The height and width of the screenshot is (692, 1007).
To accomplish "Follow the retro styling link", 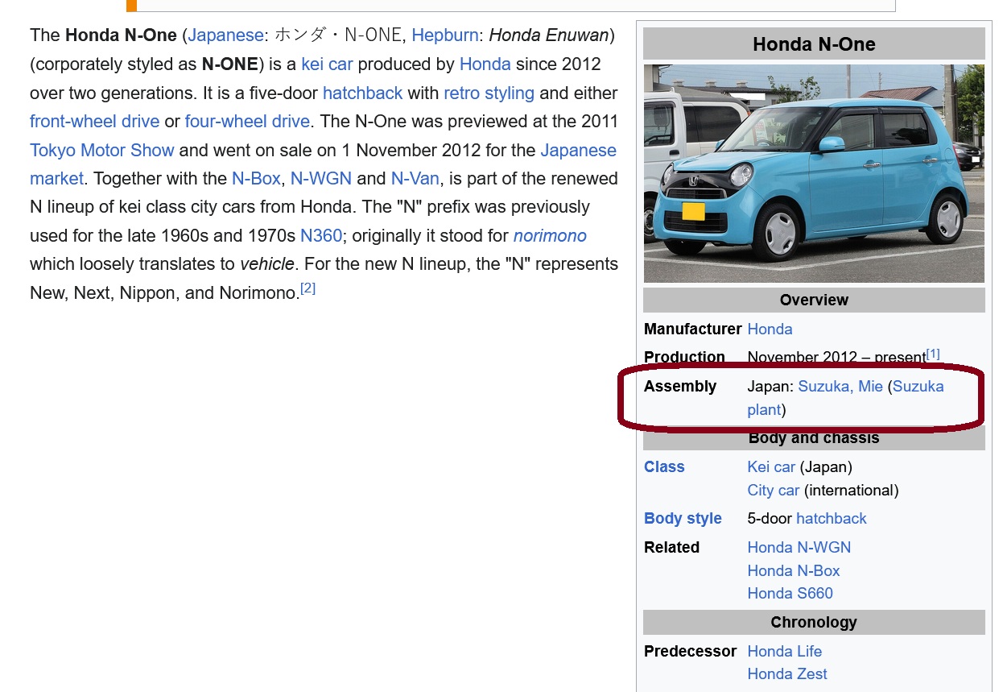I will tap(489, 93).
